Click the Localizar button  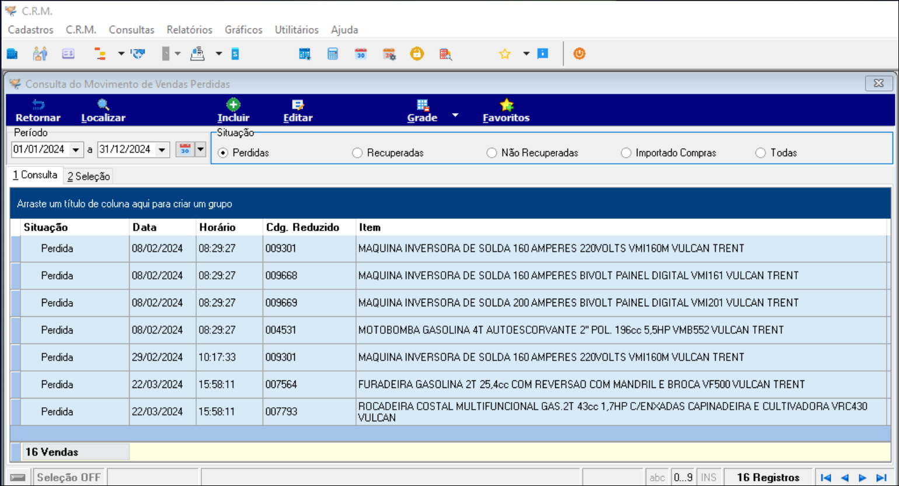click(x=103, y=110)
